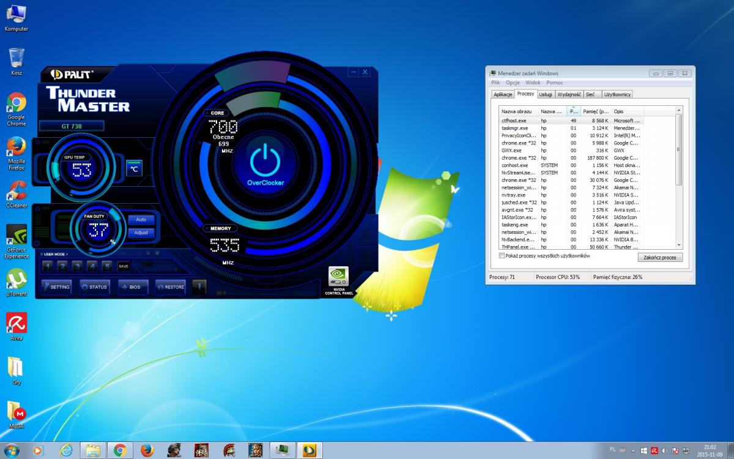Switch to the Użytkownicy tab
This screenshot has height=459, width=734.
617,94
